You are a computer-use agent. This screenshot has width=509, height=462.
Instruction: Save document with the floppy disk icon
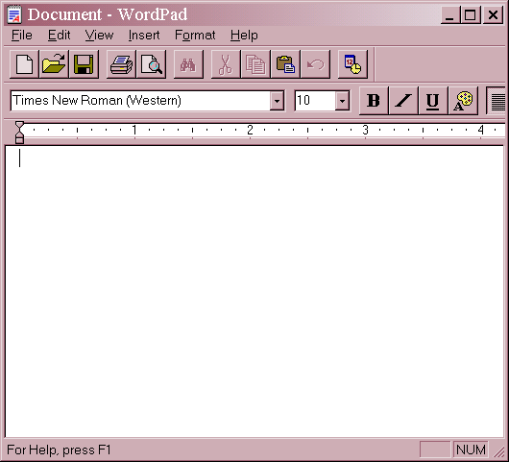click(x=85, y=64)
